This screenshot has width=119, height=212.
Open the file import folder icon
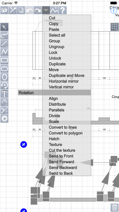coord(4,10)
